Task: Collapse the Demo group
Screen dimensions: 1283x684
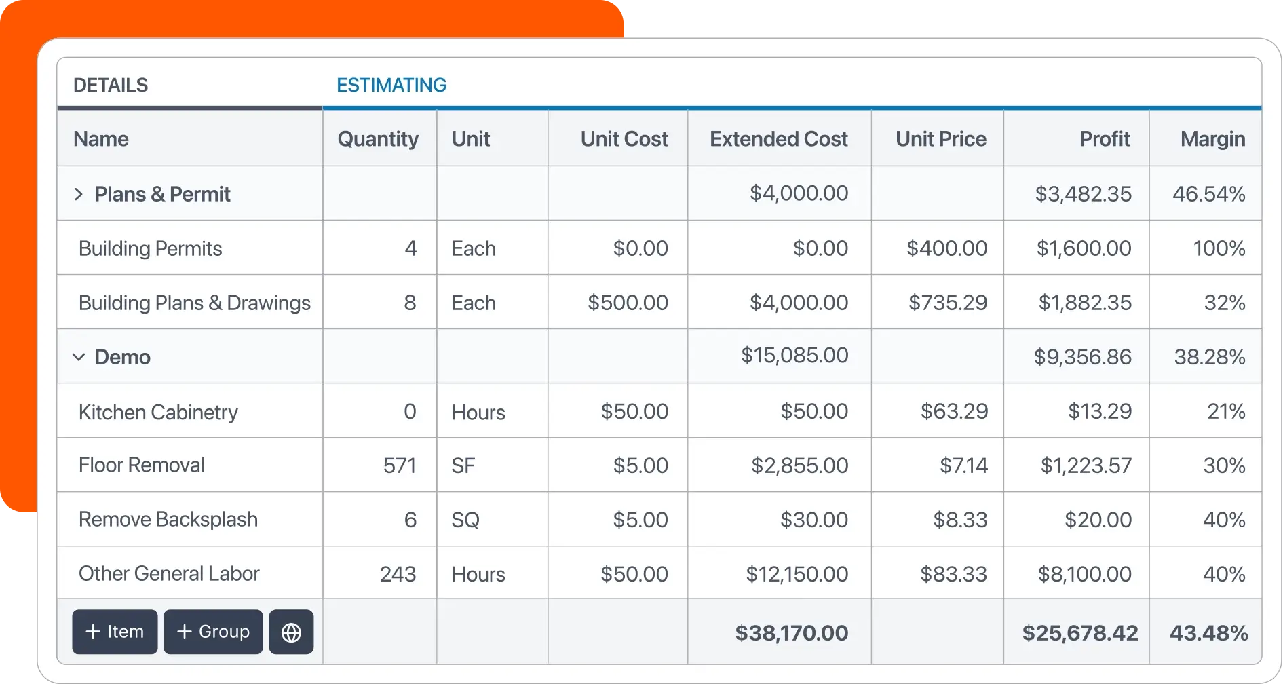Action: tap(79, 357)
